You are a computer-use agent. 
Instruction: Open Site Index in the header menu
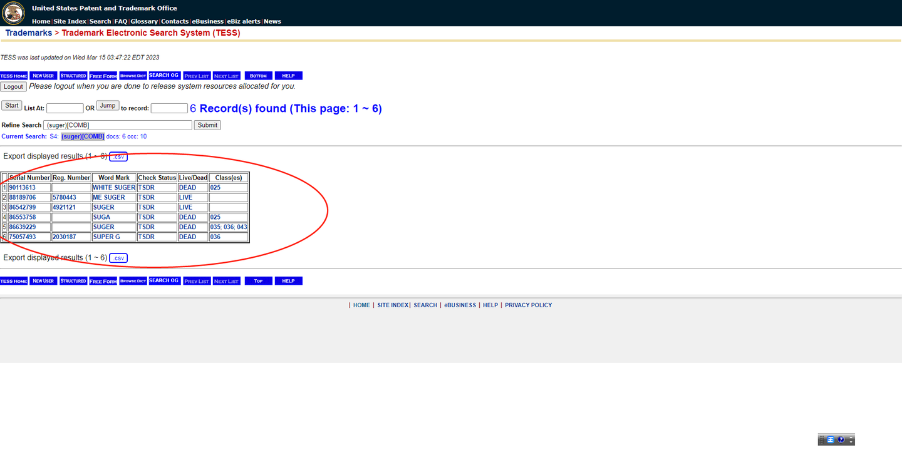tap(70, 21)
